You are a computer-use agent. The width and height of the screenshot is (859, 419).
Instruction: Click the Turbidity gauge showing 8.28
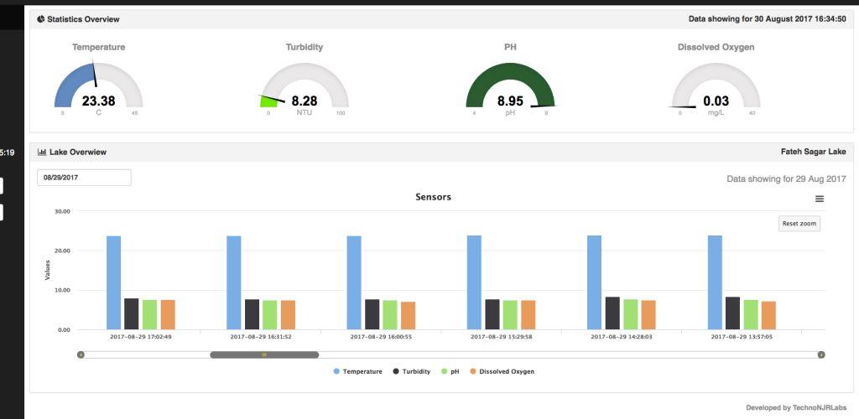point(304,85)
